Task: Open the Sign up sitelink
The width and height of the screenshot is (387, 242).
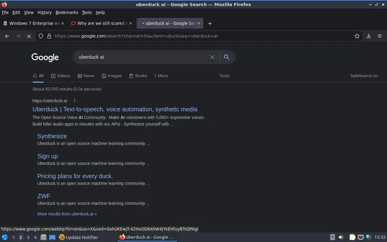Action: 47,156
